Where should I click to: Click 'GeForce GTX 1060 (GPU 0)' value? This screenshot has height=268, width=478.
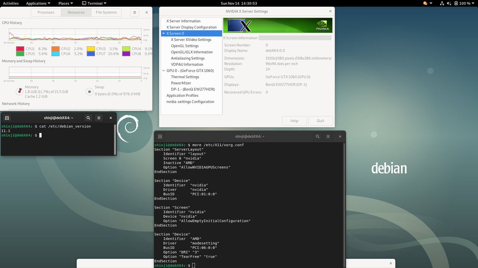(287, 77)
